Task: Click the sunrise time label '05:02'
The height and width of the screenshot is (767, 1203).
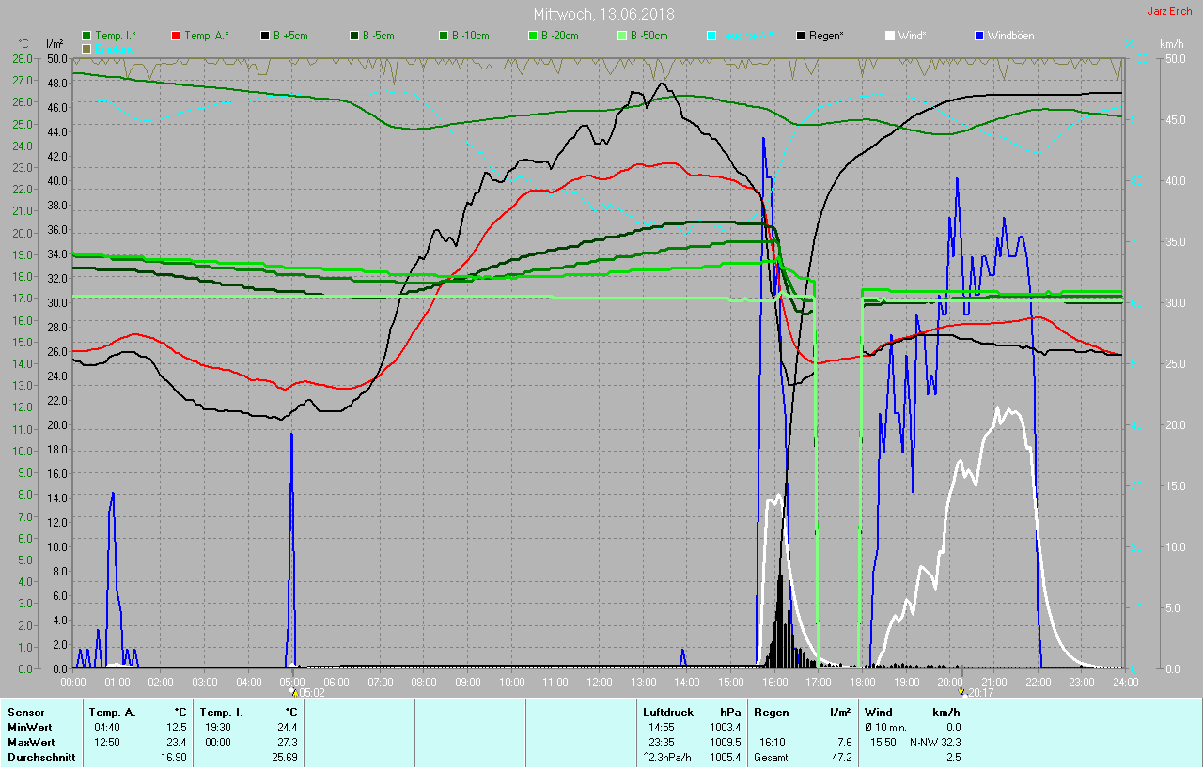Action: (x=312, y=692)
